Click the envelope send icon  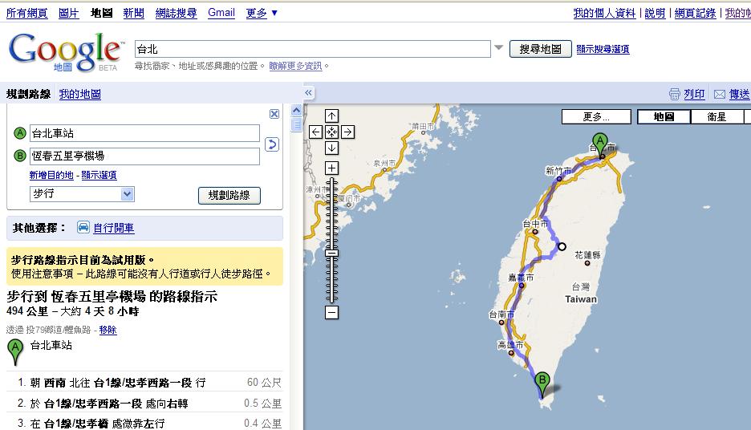pyautogui.click(x=720, y=95)
